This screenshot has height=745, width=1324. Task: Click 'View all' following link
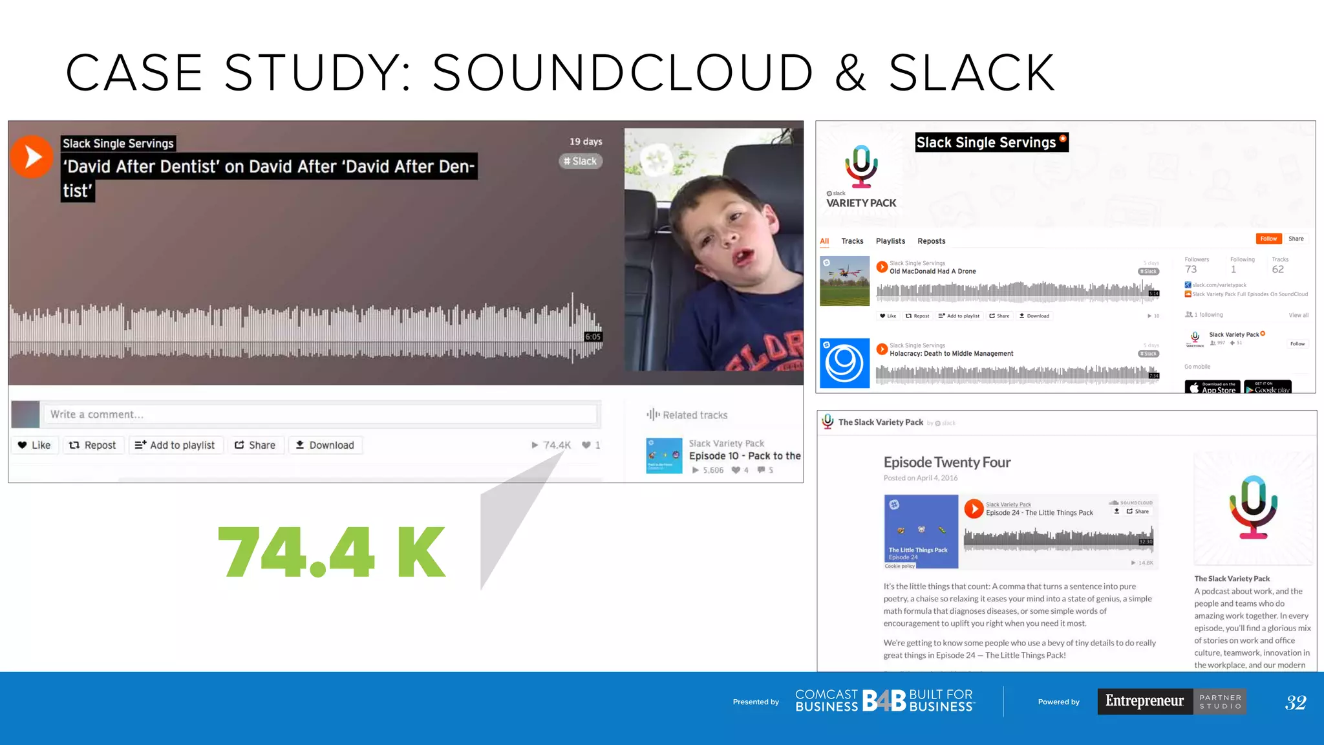click(x=1298, y=316)
